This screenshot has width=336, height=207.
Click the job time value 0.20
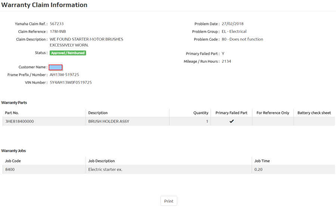click(x=258, y=169)
